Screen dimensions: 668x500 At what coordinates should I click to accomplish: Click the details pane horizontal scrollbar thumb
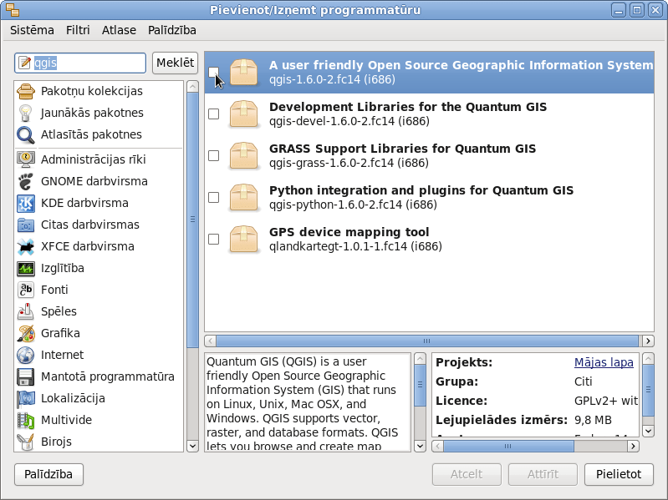click(x=508, y=446)
